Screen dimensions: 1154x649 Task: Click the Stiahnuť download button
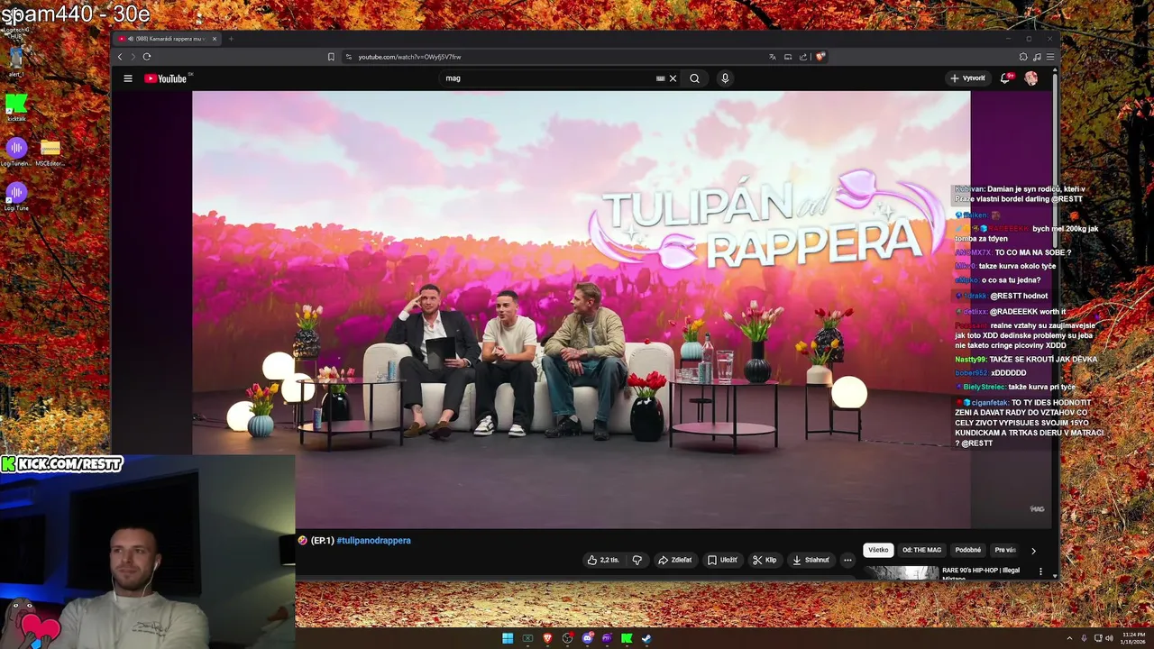(x=811, y=560)
